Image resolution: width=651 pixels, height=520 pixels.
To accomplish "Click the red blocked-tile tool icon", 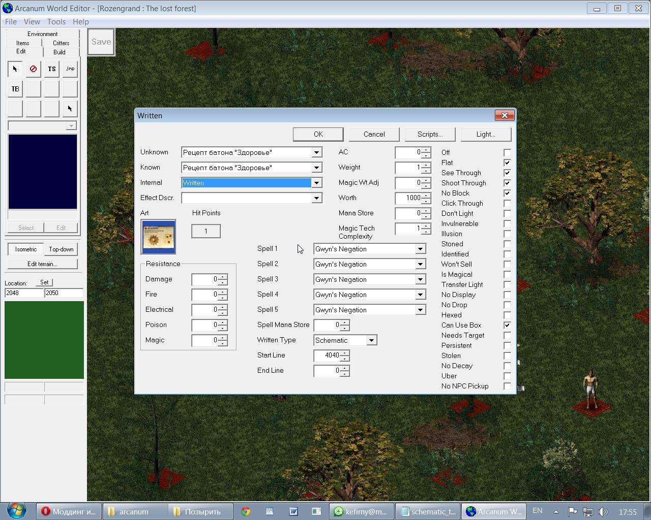I will tap(33, 69).
